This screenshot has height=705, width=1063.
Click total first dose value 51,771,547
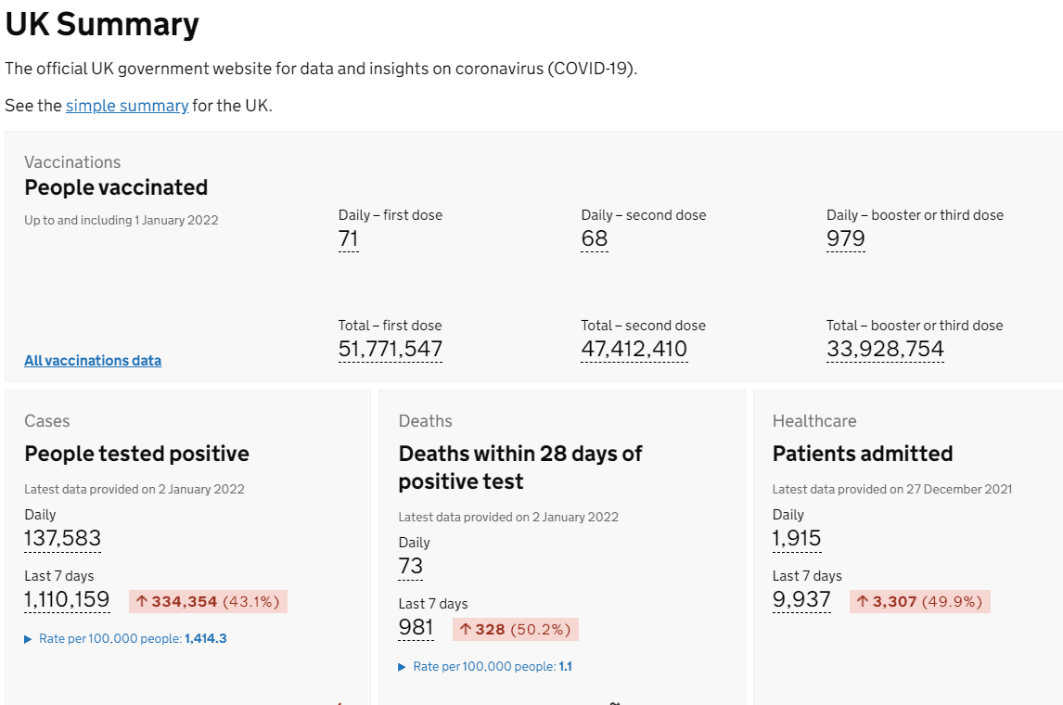(x=391, y=349)
